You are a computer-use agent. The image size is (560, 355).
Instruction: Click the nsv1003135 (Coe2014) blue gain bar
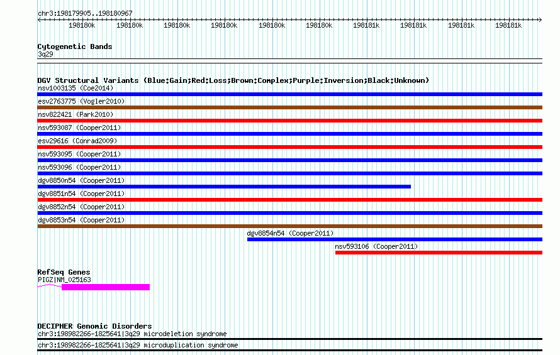pyautogui.click(x=289, y=94)
